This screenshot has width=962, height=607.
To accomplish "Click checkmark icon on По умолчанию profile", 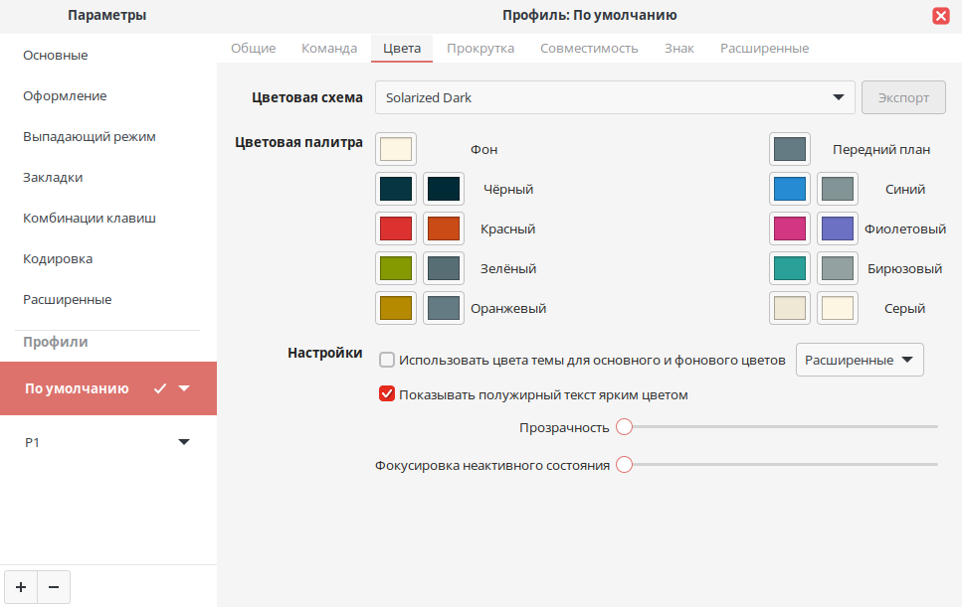I will pyautogui.click(x=160, y=388).
